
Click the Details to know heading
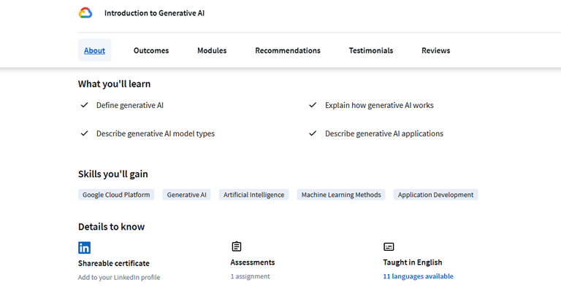(x=111, y=227)
